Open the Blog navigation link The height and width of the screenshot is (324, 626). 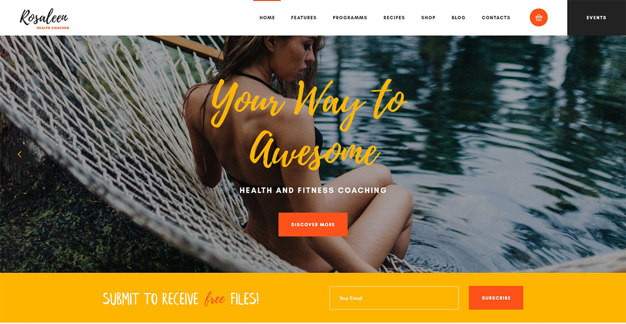(458, 18)
